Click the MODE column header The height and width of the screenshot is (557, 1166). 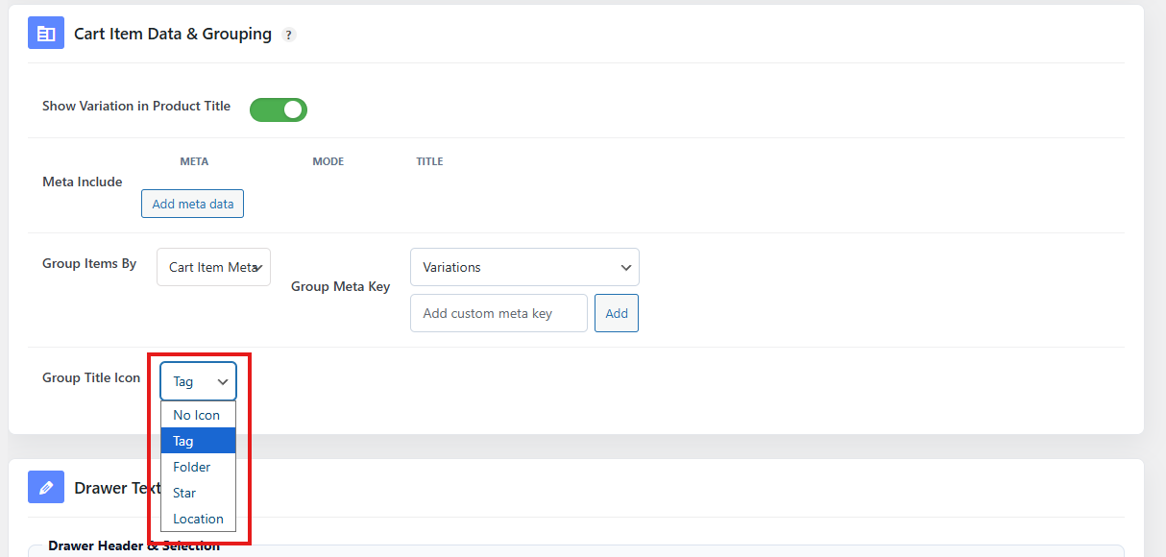coord(328,161)
